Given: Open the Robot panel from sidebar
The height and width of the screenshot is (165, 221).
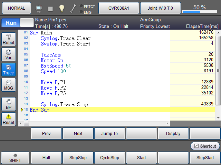Looking at the screenshot, I should [x=9, y=39].
